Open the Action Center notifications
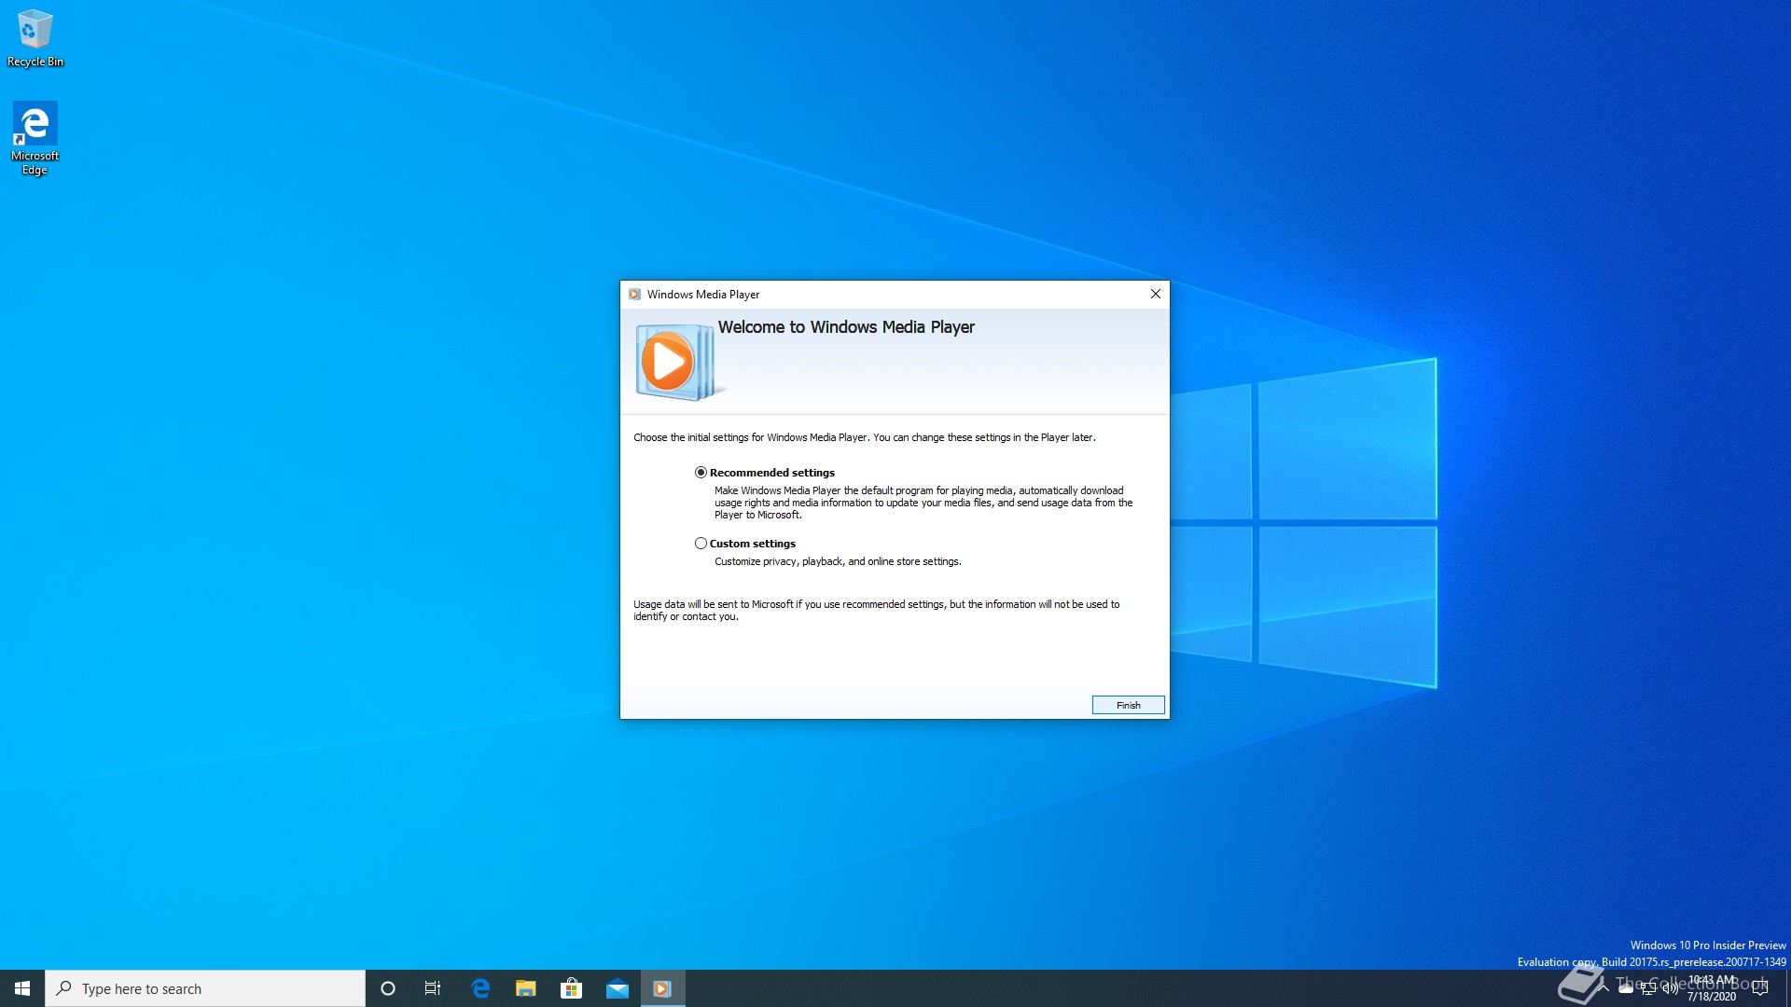 (1760, 988)
